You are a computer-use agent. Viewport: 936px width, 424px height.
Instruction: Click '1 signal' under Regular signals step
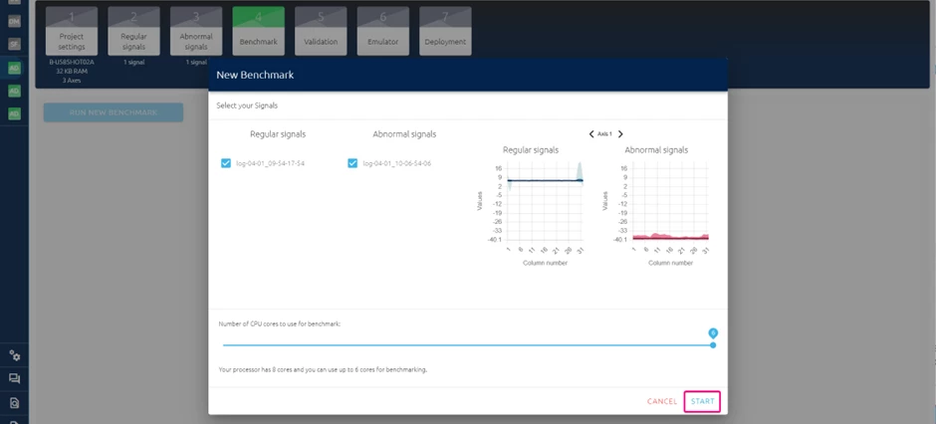coord(133,62)
